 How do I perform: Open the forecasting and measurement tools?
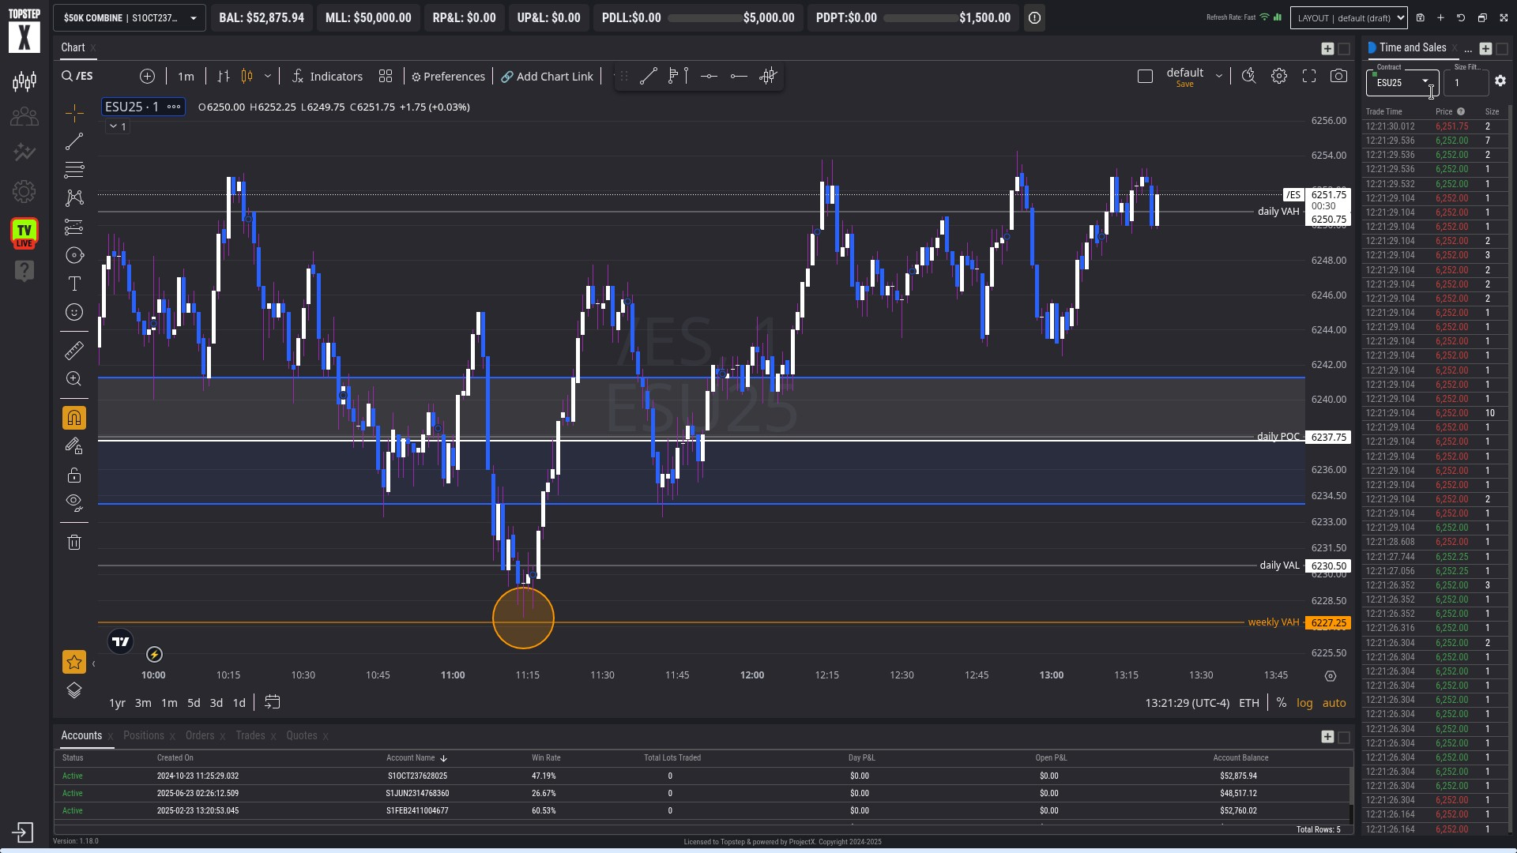click(x=74, y=227)
